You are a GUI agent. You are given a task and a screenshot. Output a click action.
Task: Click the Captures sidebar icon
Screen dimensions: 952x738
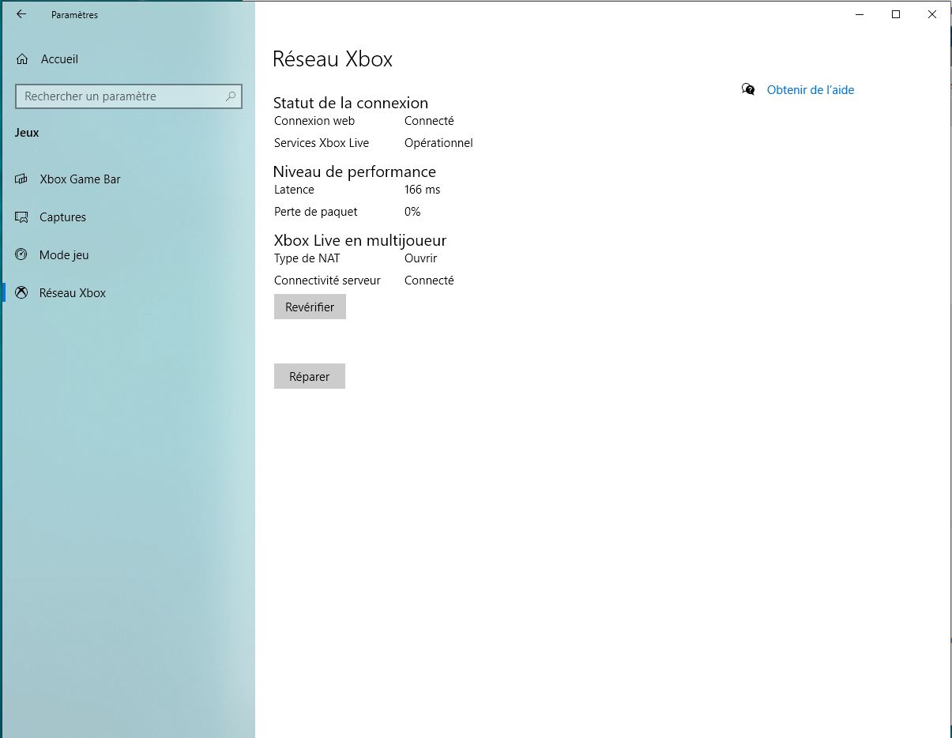click(x=22, y=217)
